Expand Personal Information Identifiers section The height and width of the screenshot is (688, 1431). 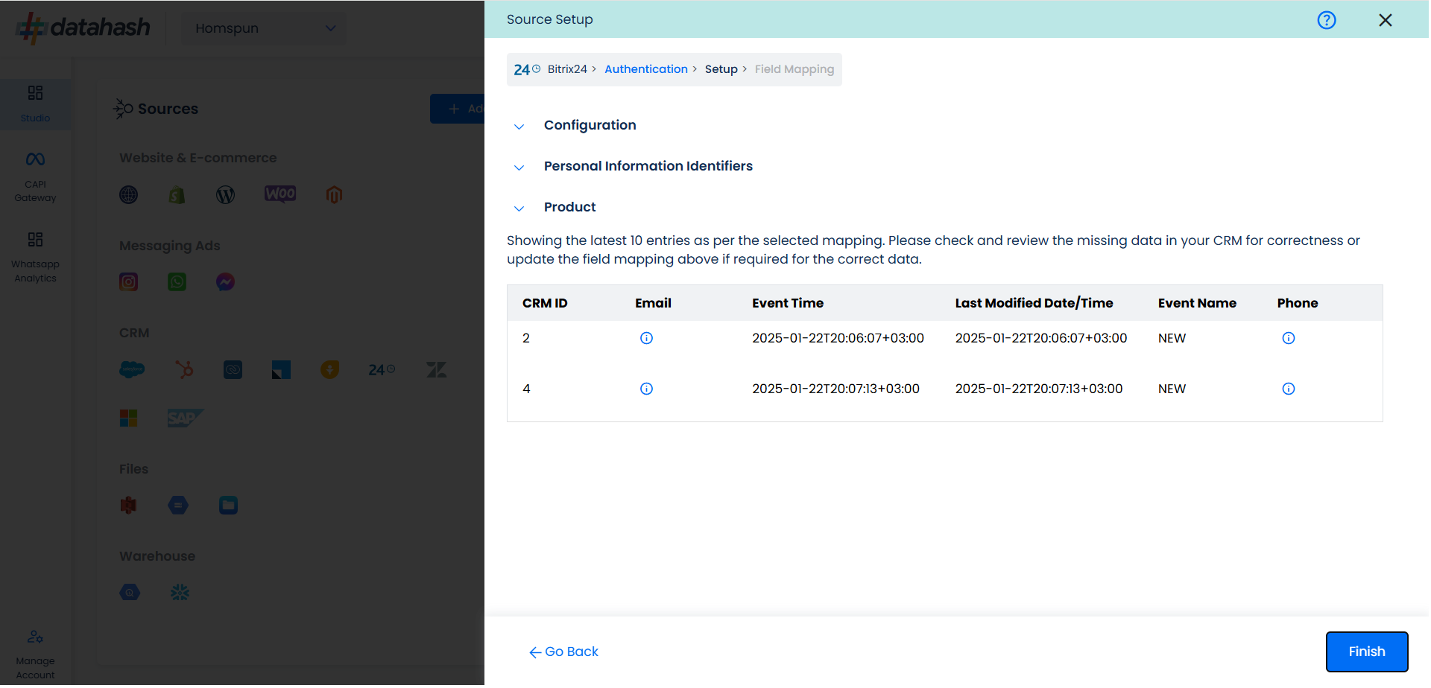pyautogui.click(x=519, y=168)
